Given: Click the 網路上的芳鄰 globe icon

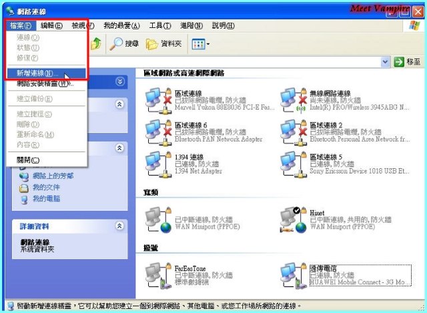Looking at the screenshot, I should [x=24, y=177].
